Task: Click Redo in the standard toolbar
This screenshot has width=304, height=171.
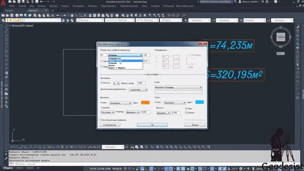Action: (x=65, y=15)
